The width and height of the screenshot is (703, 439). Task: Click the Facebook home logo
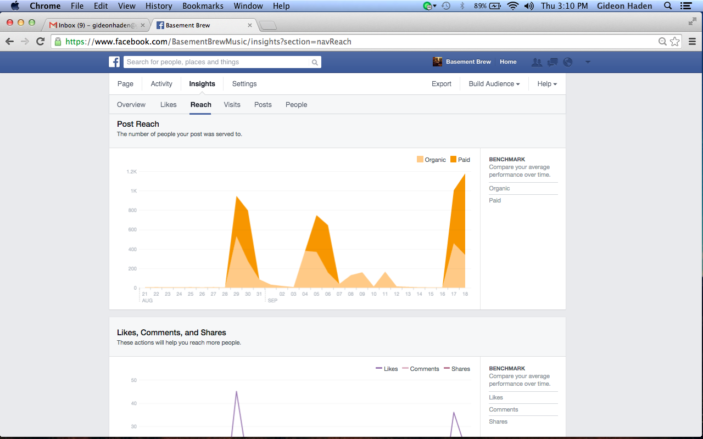pyautogui.click(x=114, y=61)
